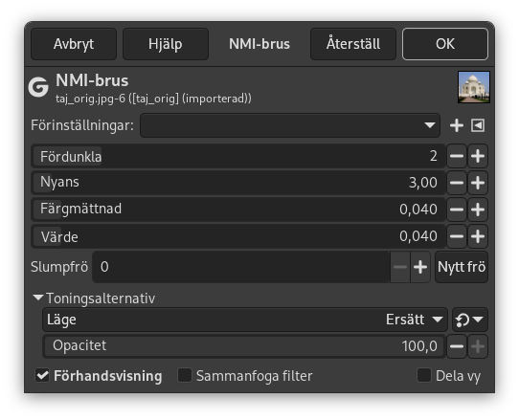Decrease Värde with minus button

[457, 236]
